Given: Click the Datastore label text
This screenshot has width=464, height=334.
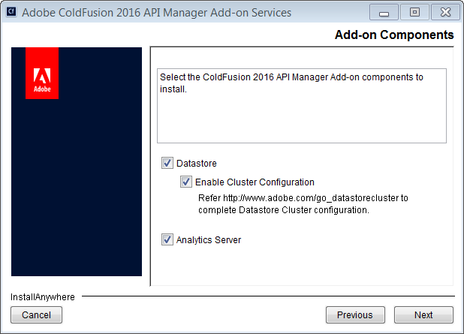Looking at the screenshot, I should [x=196, y=163].
